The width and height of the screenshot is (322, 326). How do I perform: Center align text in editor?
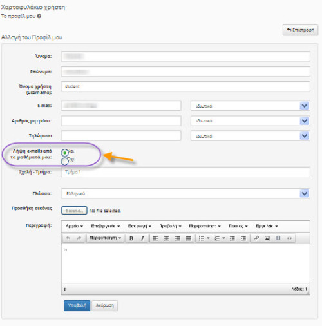pyautogui.click(x=166, y=238)
